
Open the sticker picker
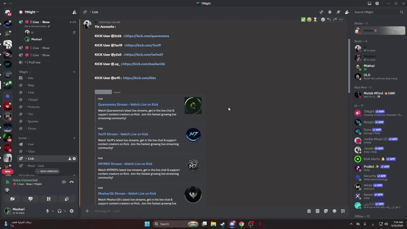pos(326,211)
